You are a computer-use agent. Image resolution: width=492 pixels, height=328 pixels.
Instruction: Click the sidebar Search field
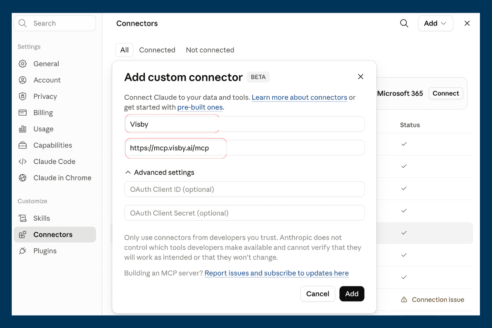coord(55,23)
